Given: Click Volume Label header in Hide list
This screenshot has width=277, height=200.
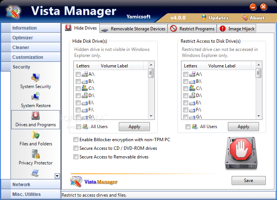Looking at the screenshot, I should click(121, 66).
